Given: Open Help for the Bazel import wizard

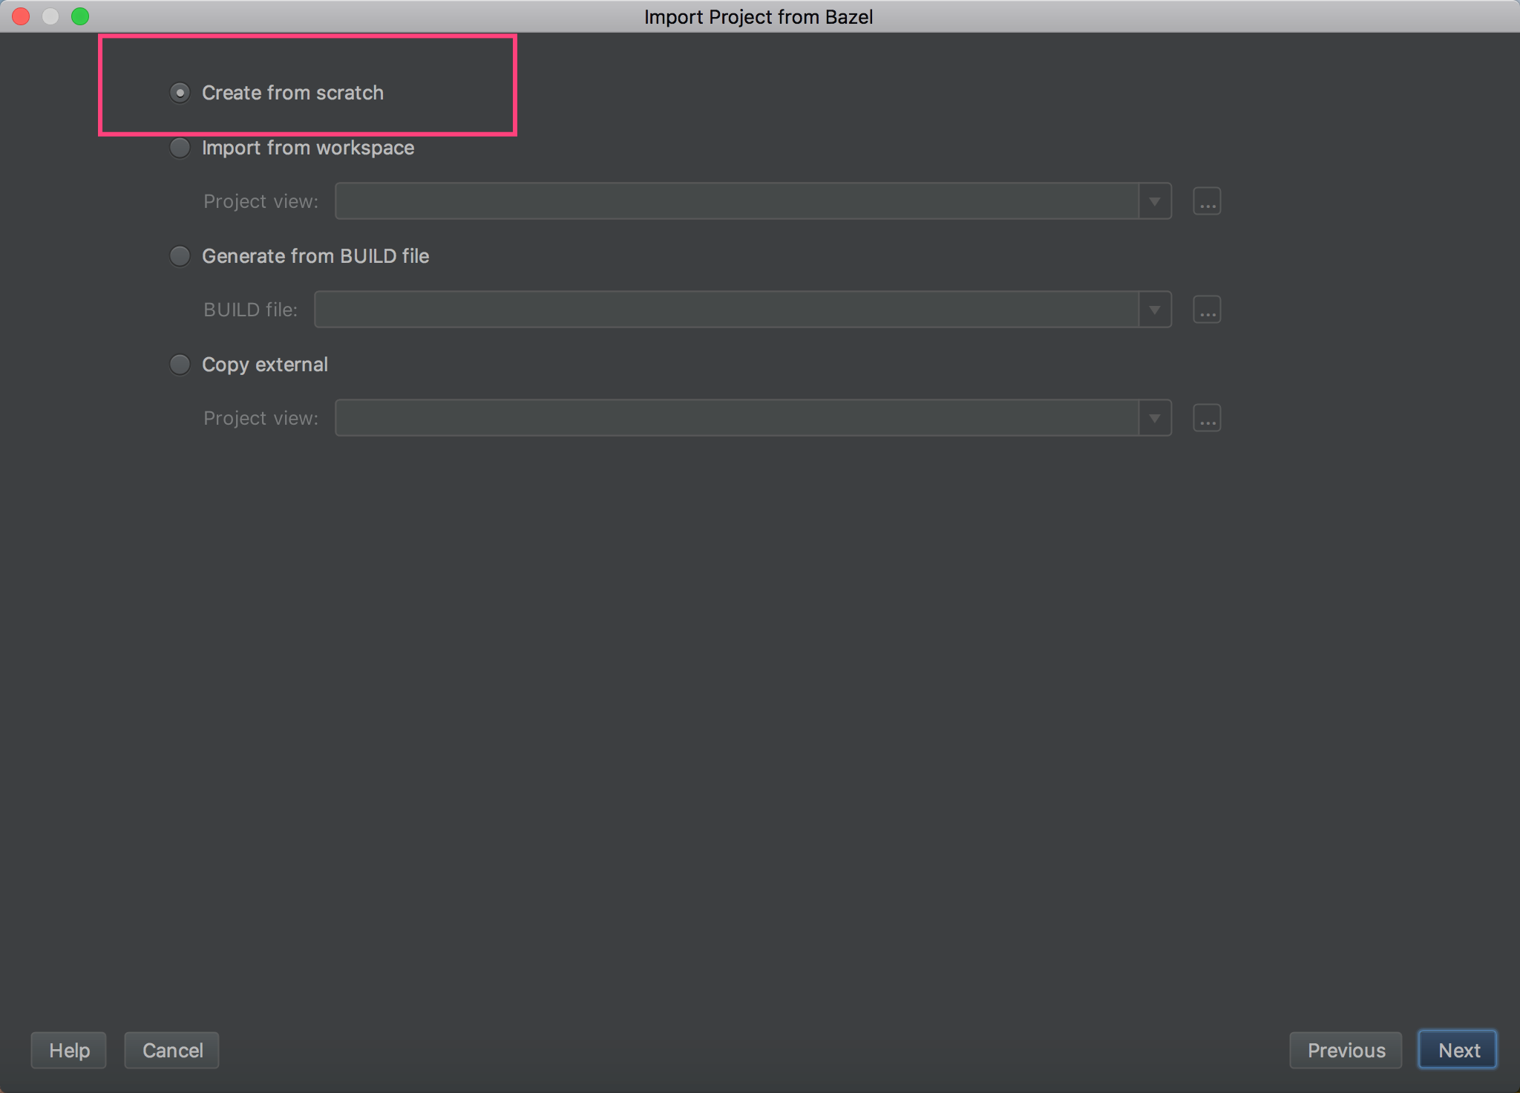Looking at the screenshot, I should coord(68,1050).
